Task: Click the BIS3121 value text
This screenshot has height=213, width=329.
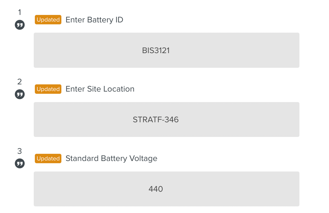Action: coord(156,51)
